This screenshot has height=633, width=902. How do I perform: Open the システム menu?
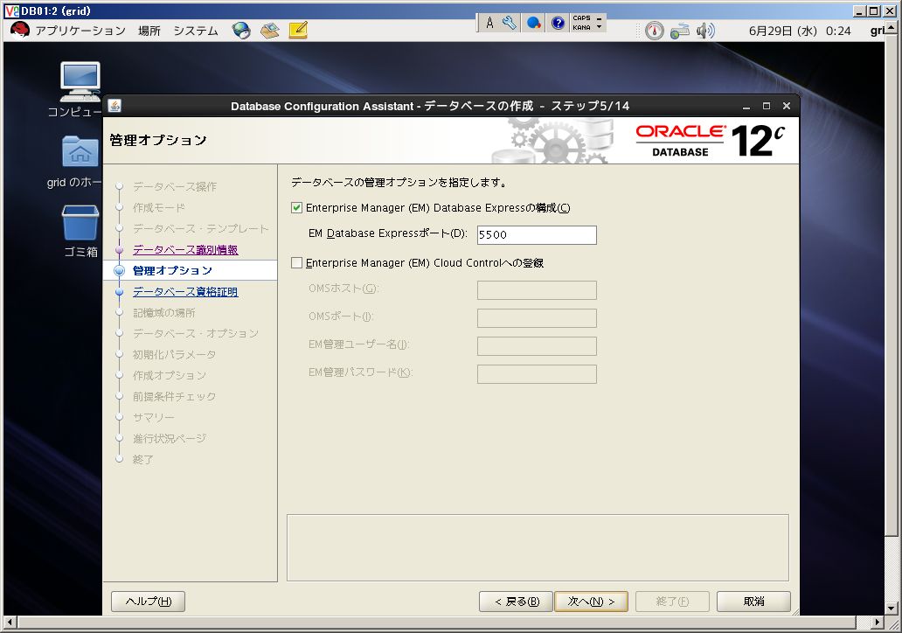pyautogui.click(x=196, y=31)
